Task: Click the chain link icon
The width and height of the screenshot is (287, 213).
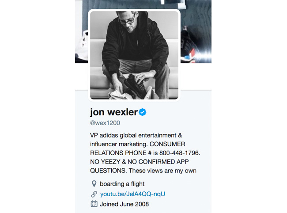Action: tap(94, 194)
